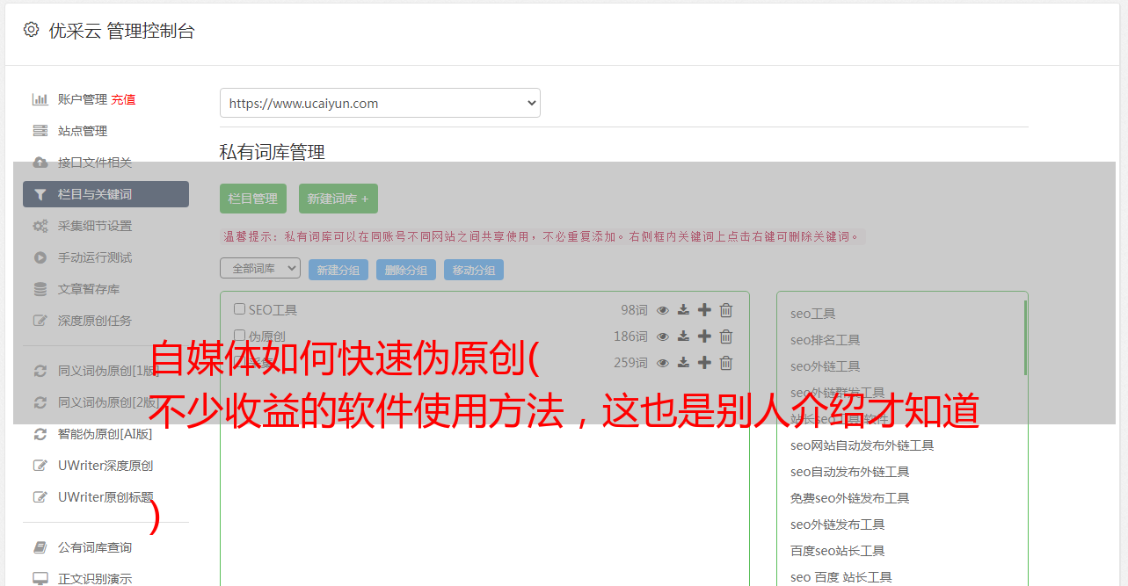Click the refresh icon for 同义词伪原创[1版]
The width and height of the screenshot is (1128, 586).
tap(40, 371)
